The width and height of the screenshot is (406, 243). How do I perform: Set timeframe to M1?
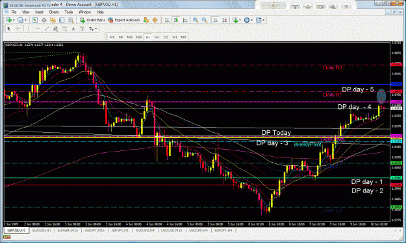[112, 37]
